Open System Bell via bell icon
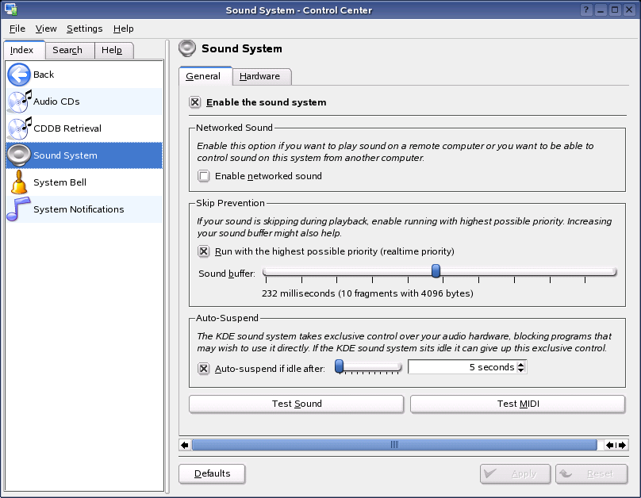This screenshot has height=498, width=641. point(19,182)
